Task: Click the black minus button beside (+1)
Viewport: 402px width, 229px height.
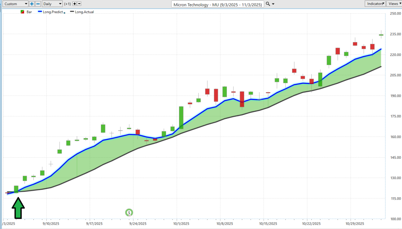Action: point(79,4)
